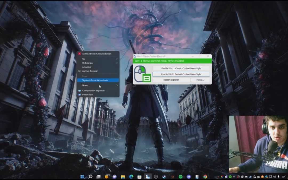Click the Steam icon in system tray
This screenshot has width=288, height=180.
250,177
